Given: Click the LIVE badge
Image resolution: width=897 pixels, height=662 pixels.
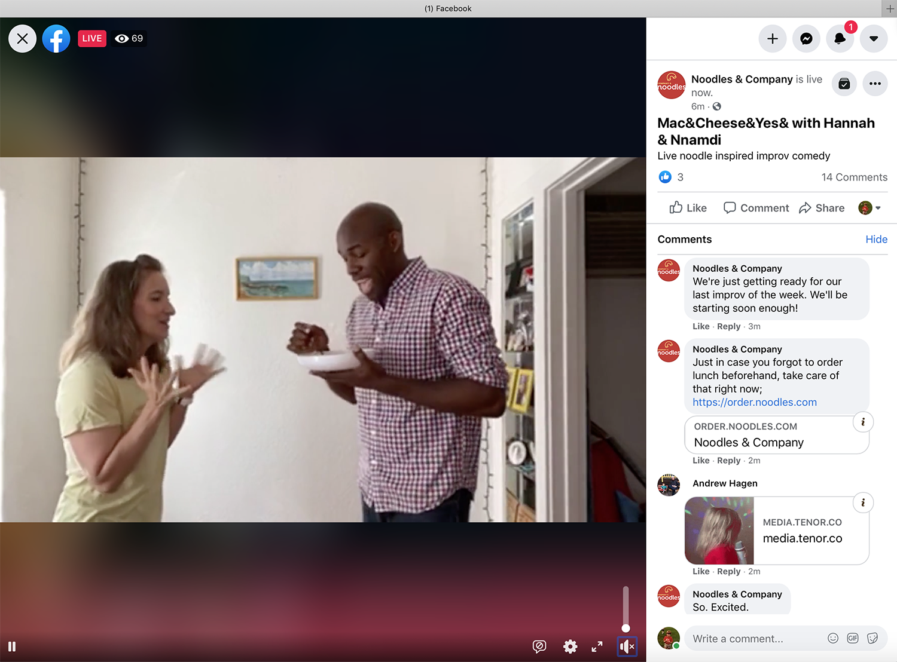Looking at the screenshot, I should pos(92,38).
